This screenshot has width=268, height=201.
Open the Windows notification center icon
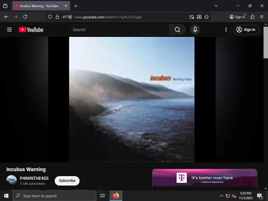[x=260, y=196]
